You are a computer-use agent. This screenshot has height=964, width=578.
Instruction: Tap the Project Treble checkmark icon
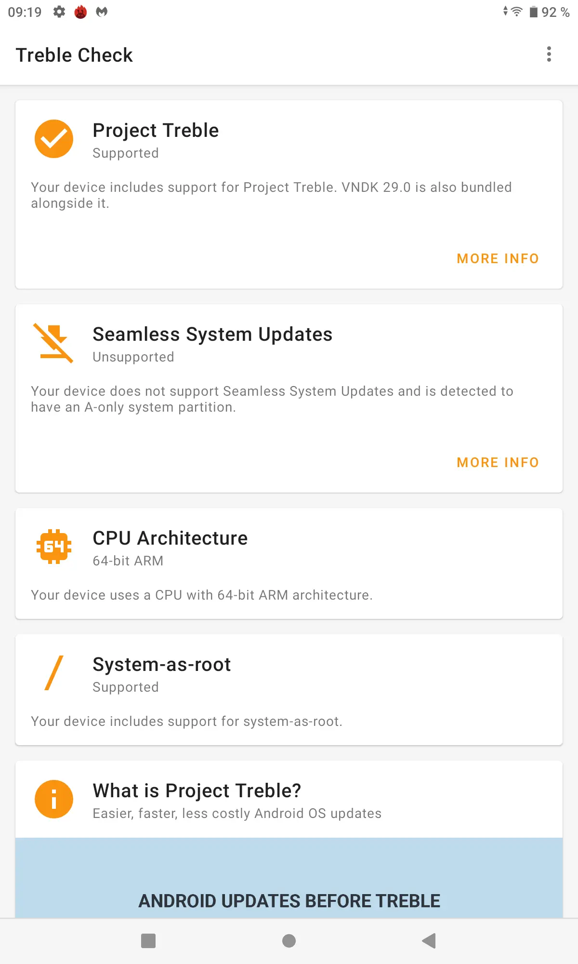click(54, 139)
